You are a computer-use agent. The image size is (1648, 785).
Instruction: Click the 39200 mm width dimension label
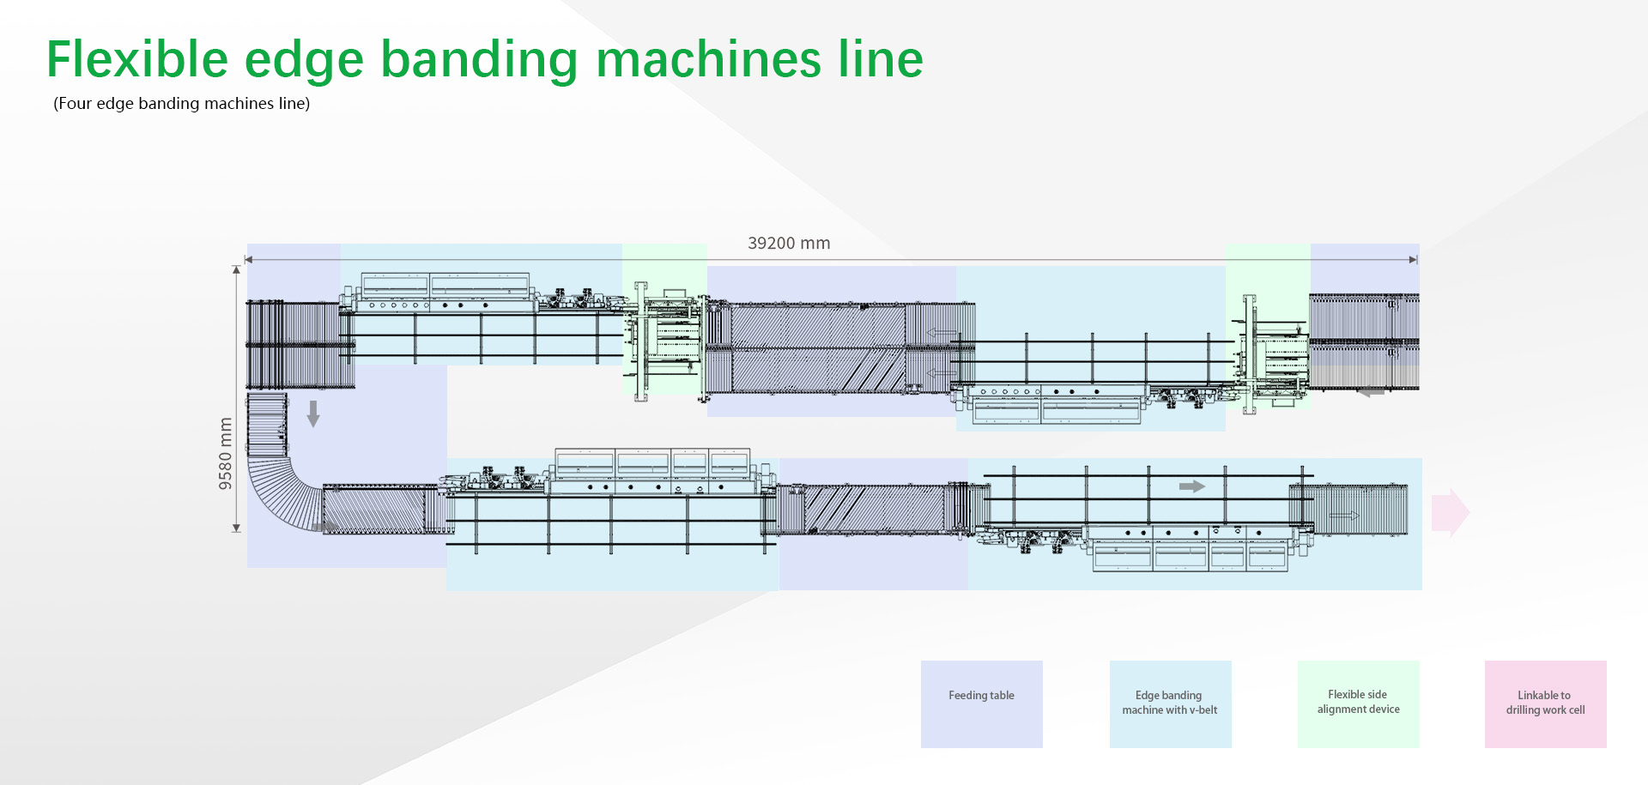pos(789,244)
